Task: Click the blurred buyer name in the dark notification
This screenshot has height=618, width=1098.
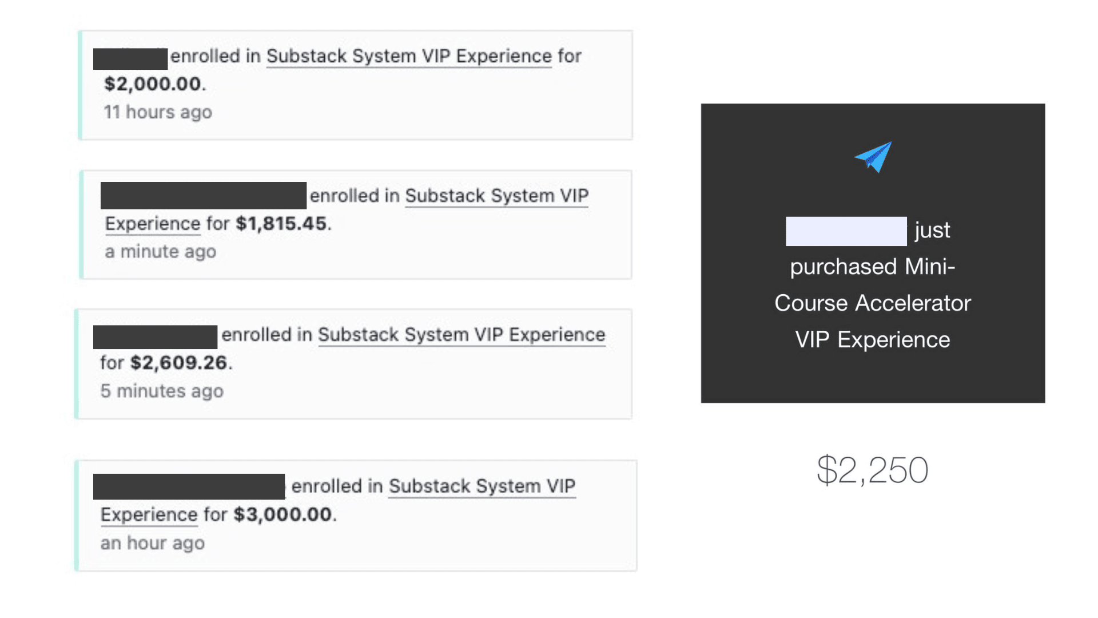Action: click(x=846, y=231)
